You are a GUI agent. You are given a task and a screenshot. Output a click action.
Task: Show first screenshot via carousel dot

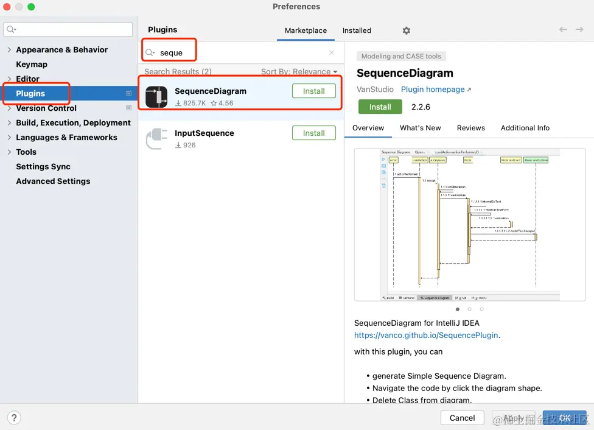tap(458, 309)
